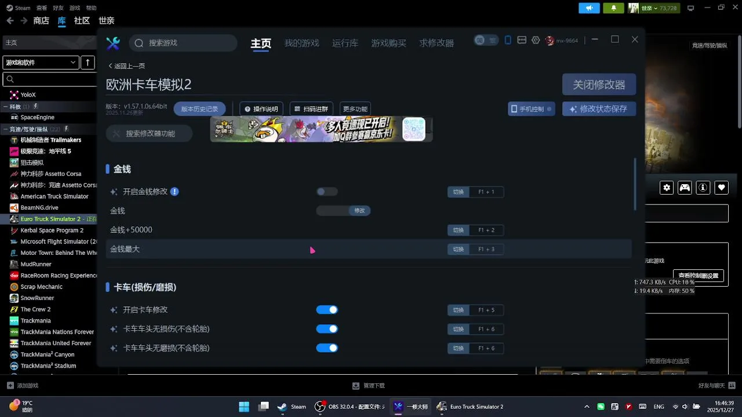Screen dimensions: 742x417
Task: Open trainer settings gear icon
Action: tap(536, 40)
